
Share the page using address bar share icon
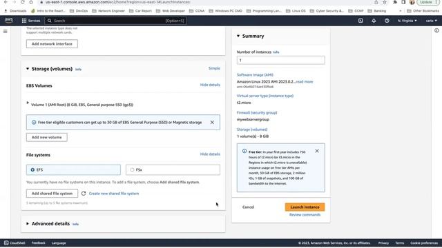(x=376, y=2)
